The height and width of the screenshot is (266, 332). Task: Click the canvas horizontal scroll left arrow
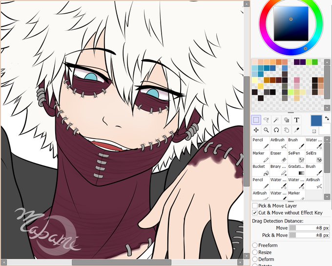point(4,263)
